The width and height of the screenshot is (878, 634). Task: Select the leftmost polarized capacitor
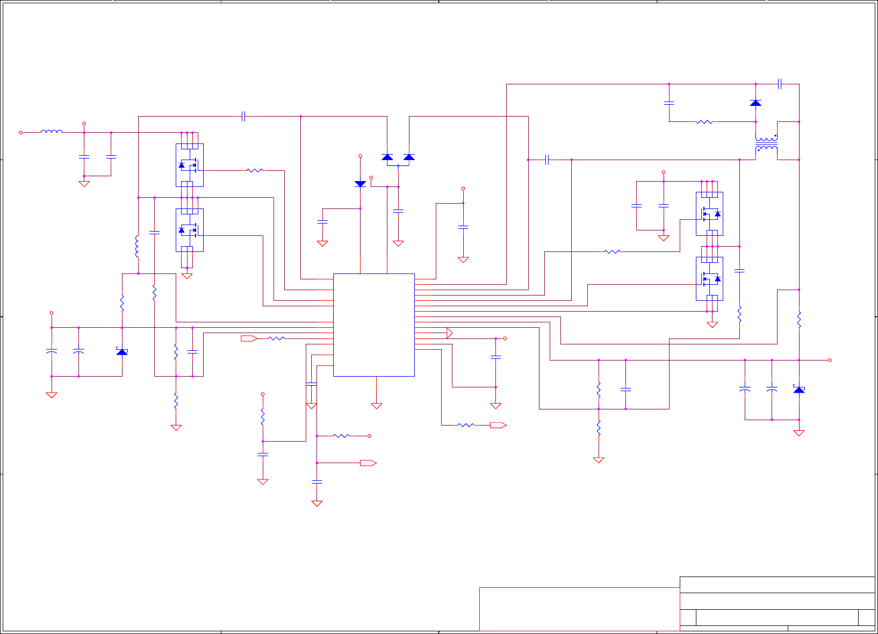[x=52, y=351]
